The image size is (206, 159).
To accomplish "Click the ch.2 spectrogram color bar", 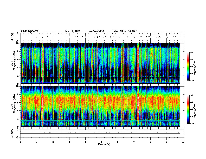I will (188, 109).
